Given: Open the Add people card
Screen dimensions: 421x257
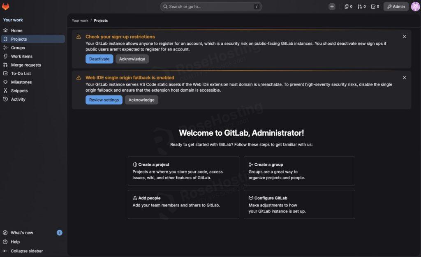Looking at the screenshot, I should [x=183, y=204].
